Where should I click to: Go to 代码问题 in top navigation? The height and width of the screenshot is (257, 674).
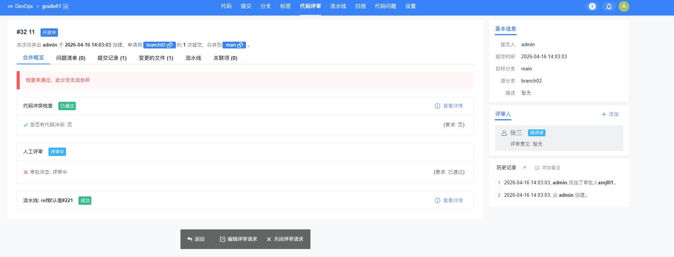pyautogui.click(x=385, y=6)
